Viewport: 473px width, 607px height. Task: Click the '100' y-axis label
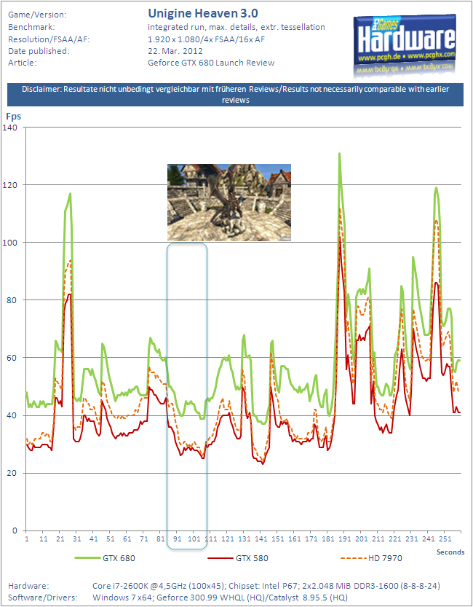point(9,243)
